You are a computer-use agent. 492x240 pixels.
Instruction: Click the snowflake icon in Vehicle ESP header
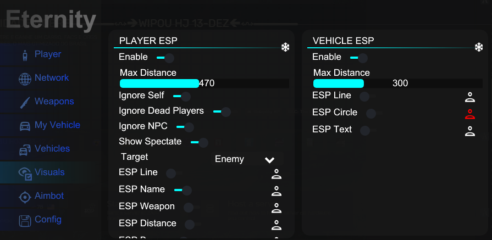478,48
